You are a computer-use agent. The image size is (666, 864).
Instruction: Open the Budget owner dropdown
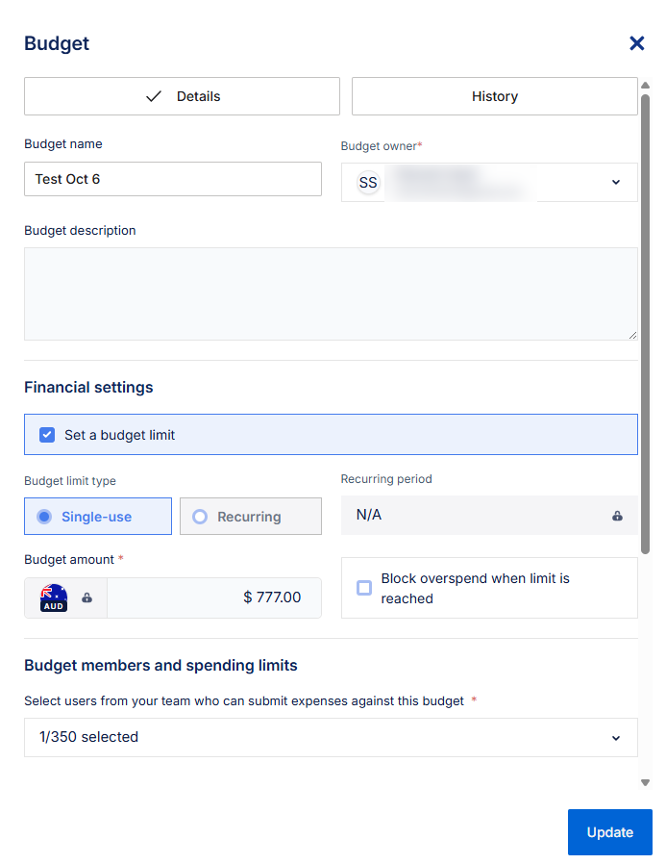[616, 182]
